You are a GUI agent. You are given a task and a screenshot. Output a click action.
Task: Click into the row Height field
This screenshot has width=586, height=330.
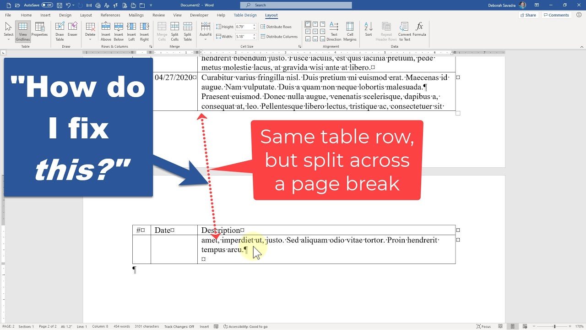(243, 27)
